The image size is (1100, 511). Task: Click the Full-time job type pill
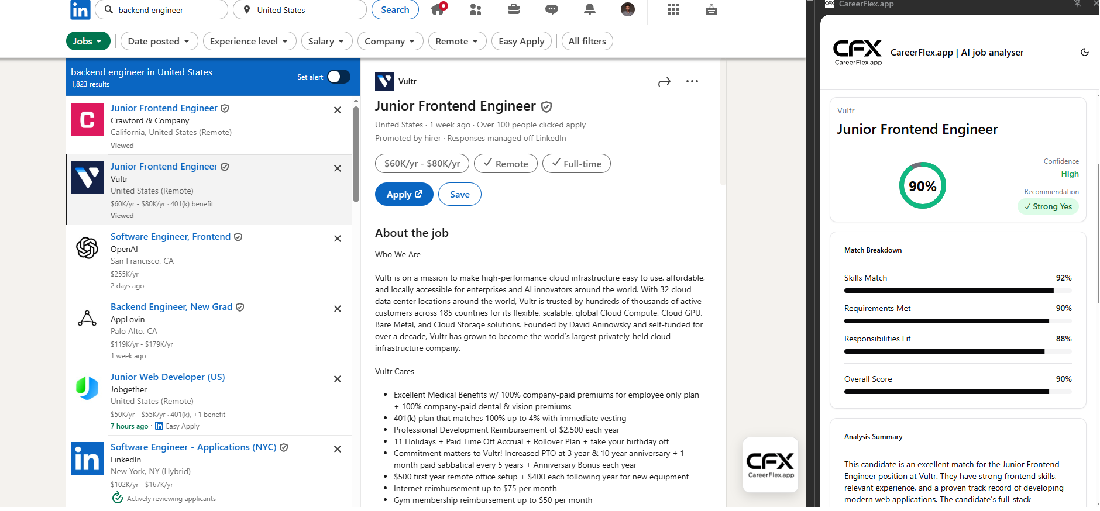pyautogui.click(x=576, y=164)
